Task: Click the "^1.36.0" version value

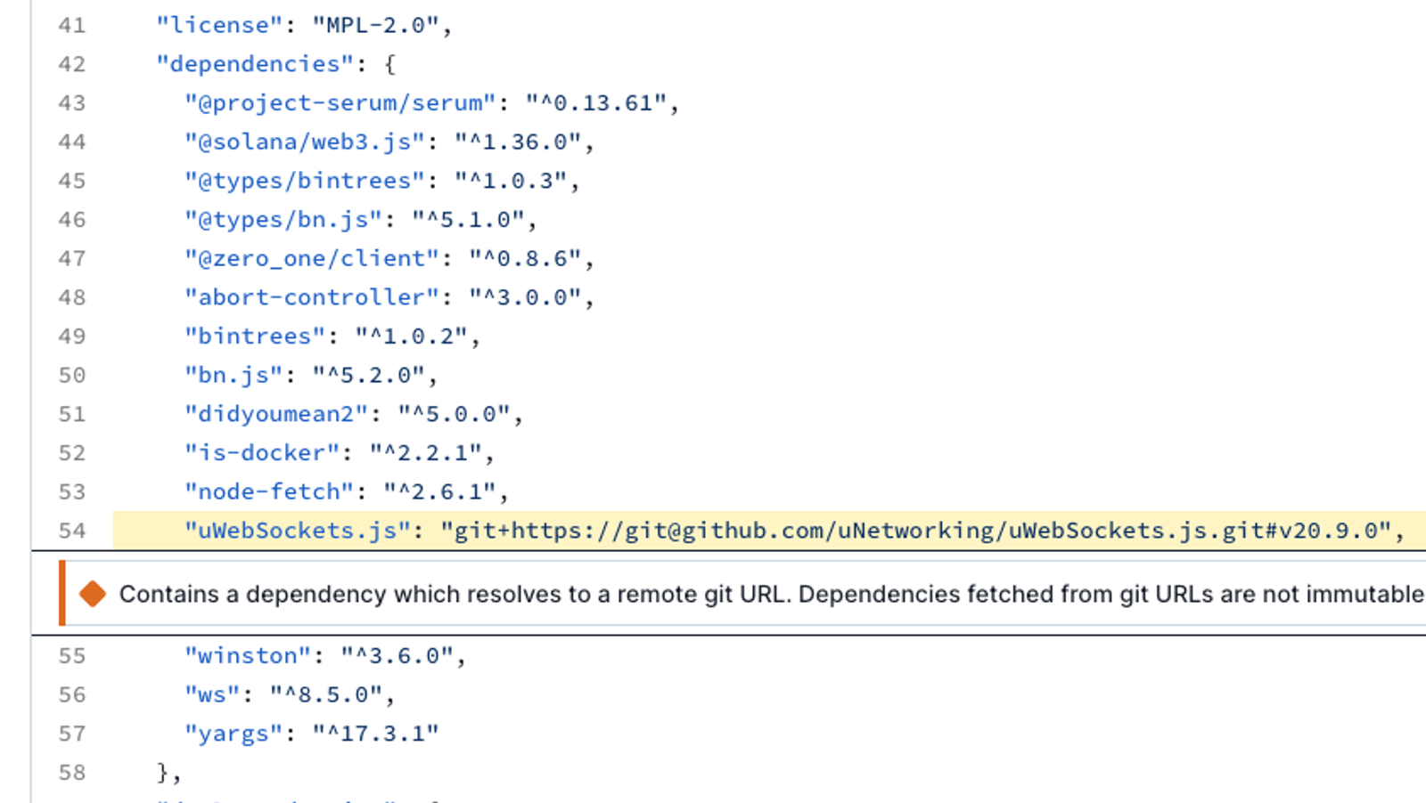Action: [518, 142]
